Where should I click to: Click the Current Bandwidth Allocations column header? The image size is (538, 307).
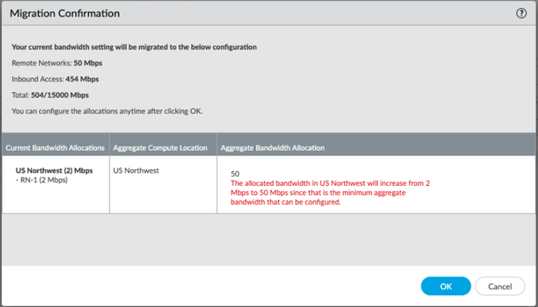[55, 148]
